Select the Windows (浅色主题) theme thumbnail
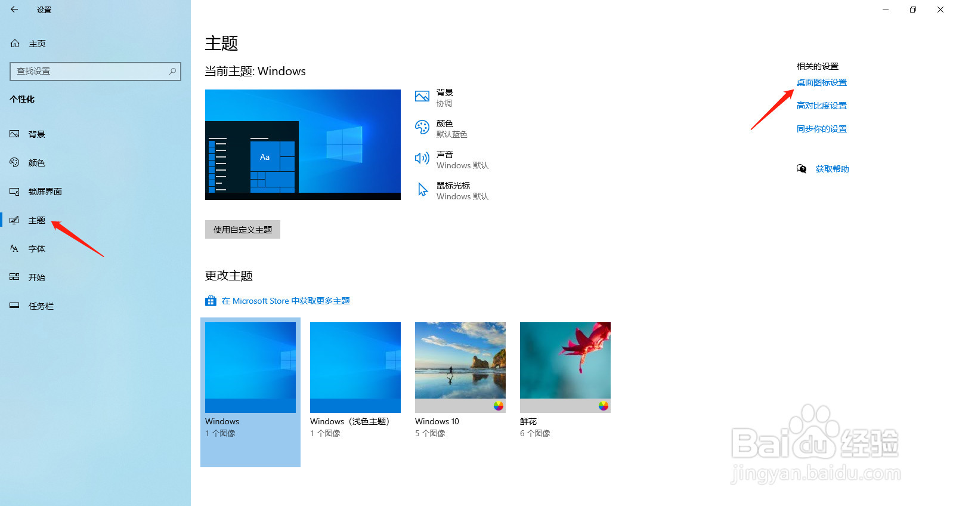 (x=355, y=368)
